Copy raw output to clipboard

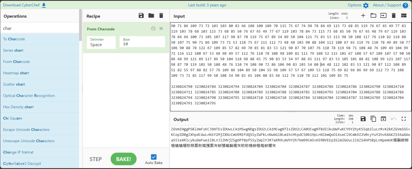point(373,119)
